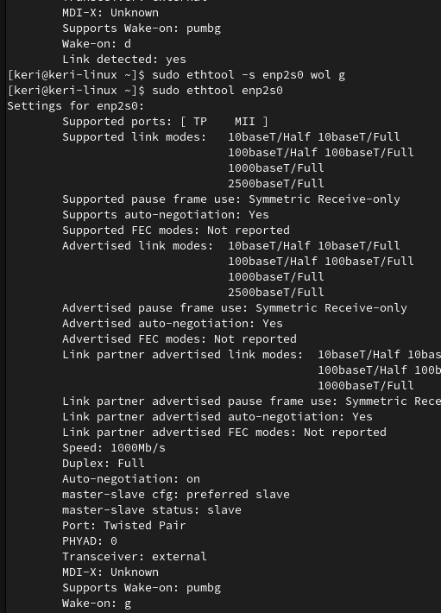The width and height of the screenshot is (441, 613).
Task: Click the 'Link detected: yes' line
Action: 124,60
